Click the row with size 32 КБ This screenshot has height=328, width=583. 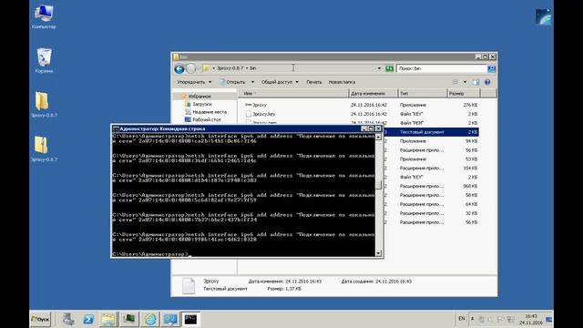click(431, 213)
